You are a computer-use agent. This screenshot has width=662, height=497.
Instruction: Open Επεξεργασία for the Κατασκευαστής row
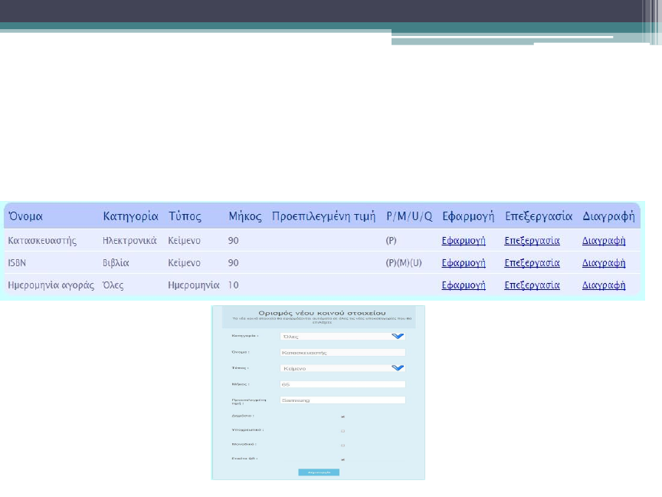(x=532, y=241)
